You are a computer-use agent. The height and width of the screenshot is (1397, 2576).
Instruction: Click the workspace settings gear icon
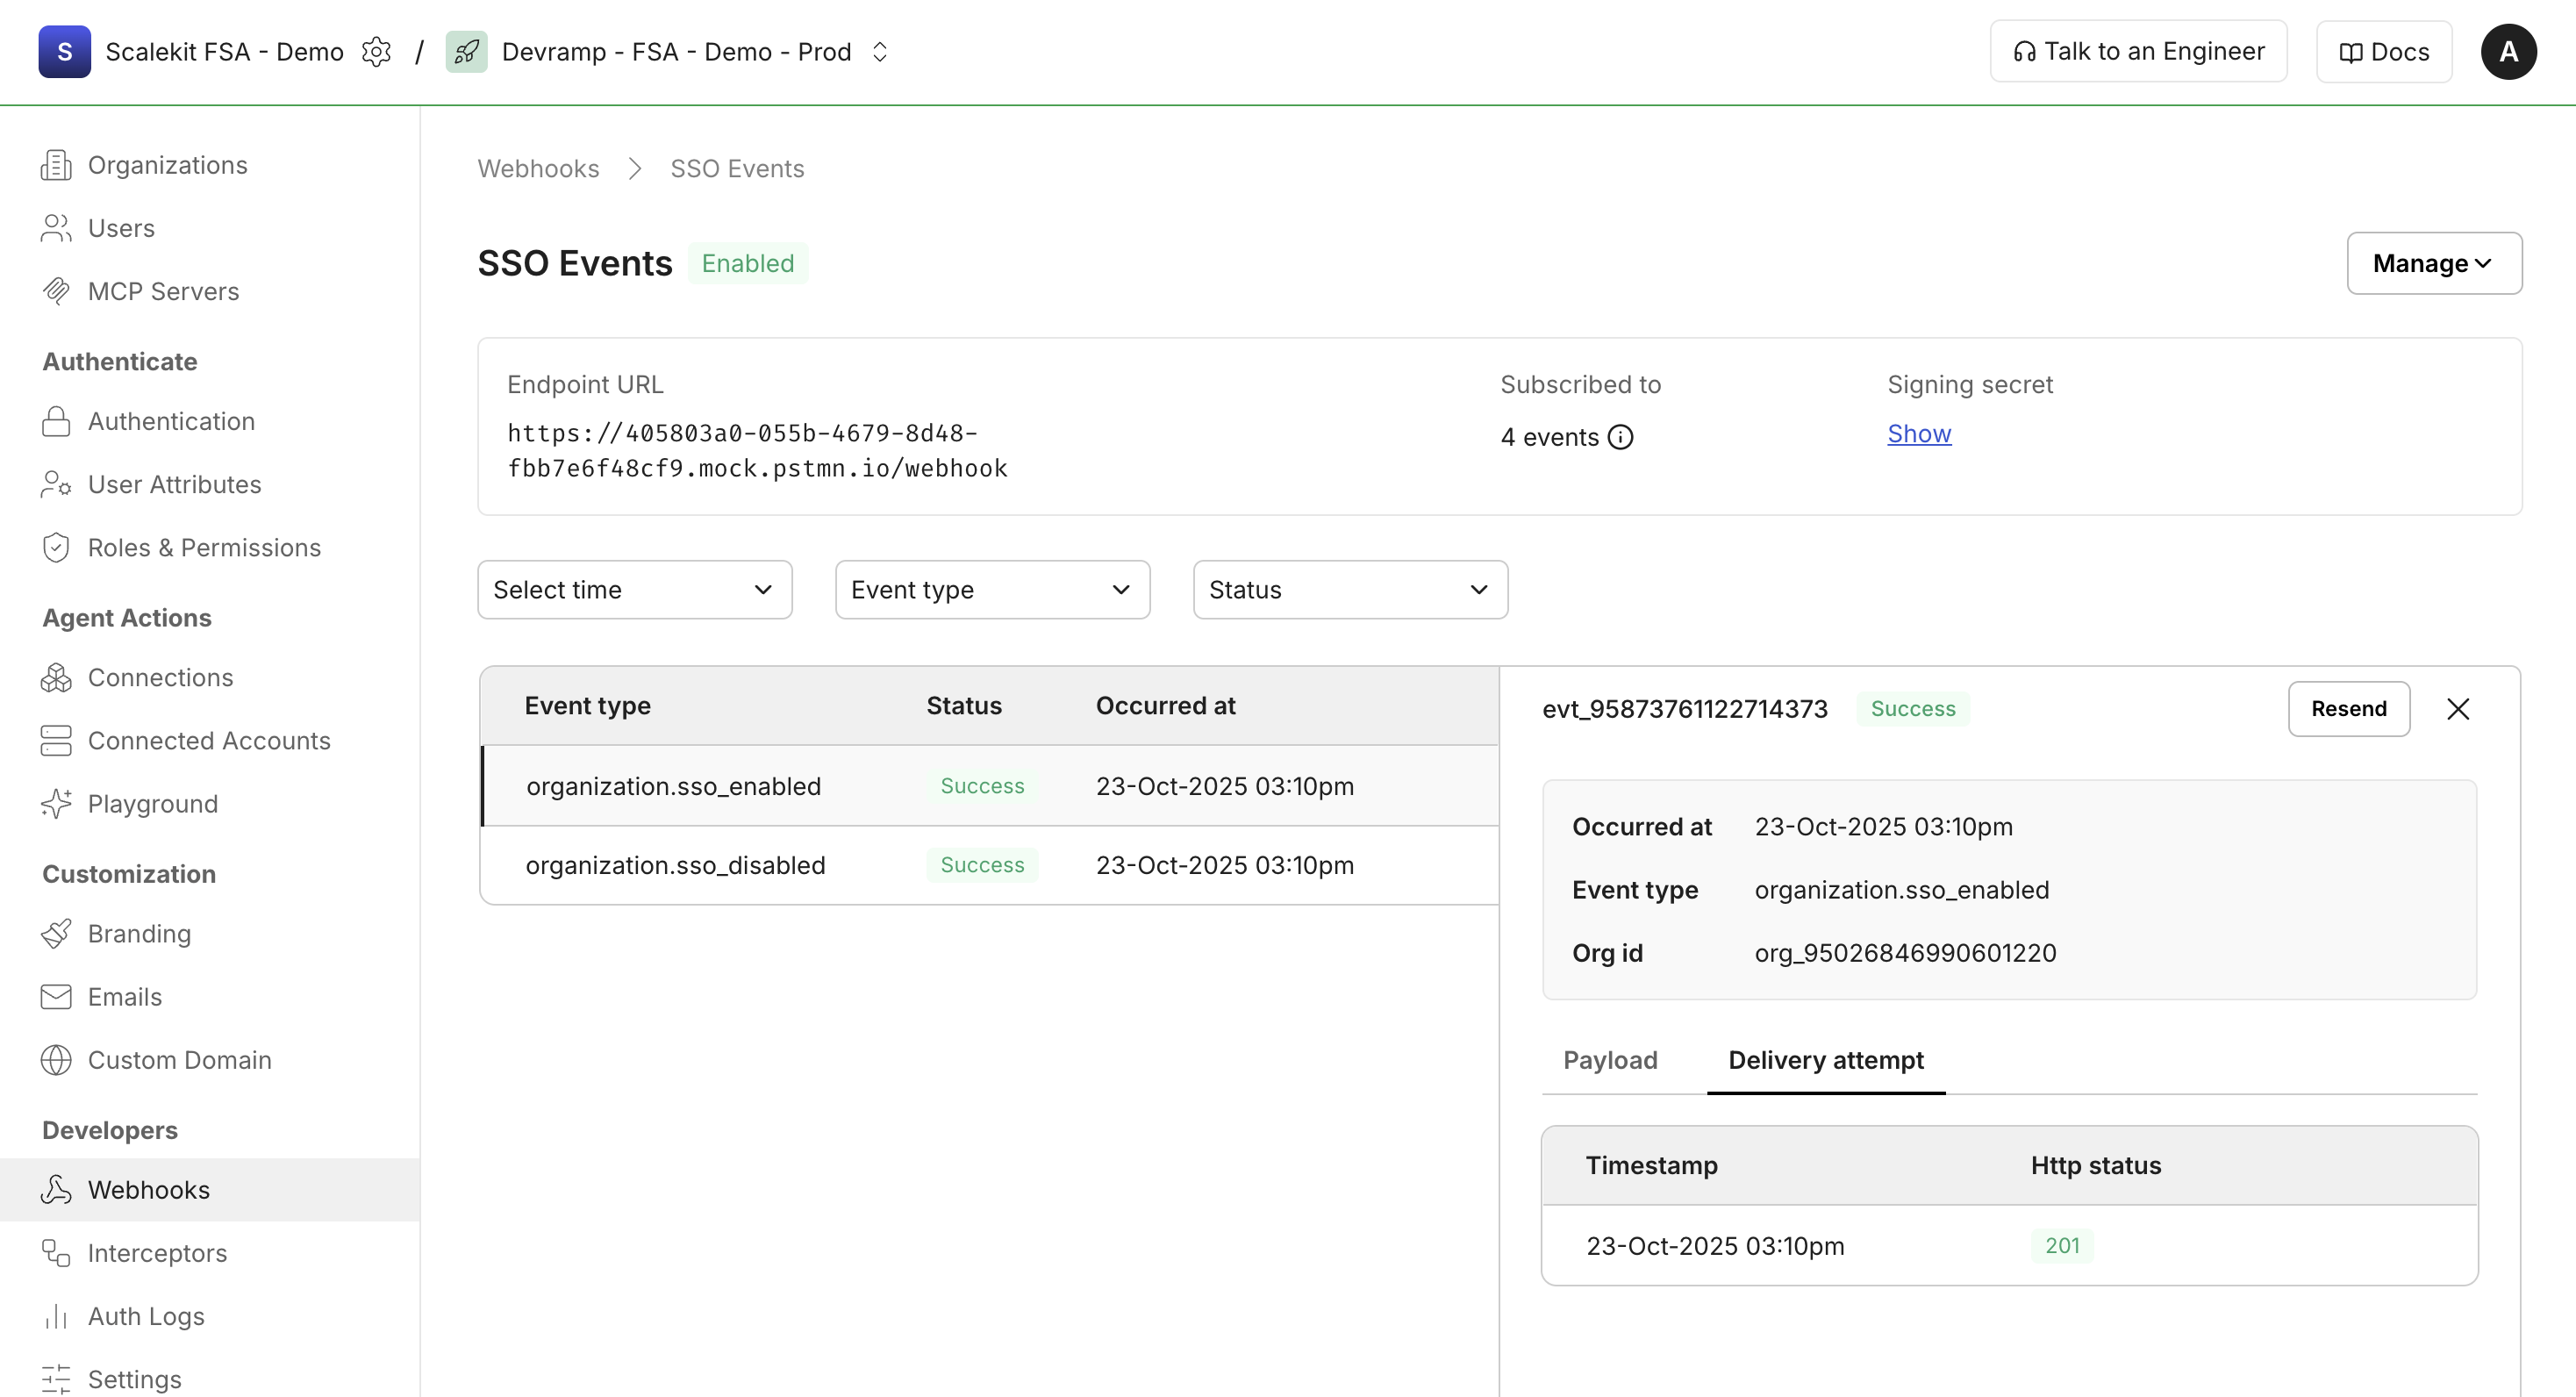pyautogui.click(x=376, y=52)
